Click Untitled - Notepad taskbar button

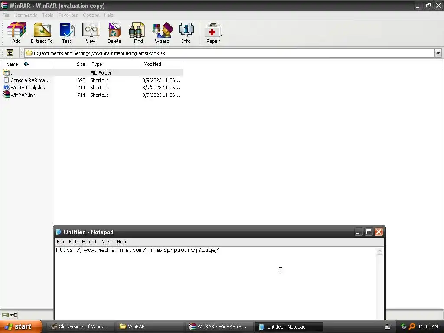coord(288,327)
